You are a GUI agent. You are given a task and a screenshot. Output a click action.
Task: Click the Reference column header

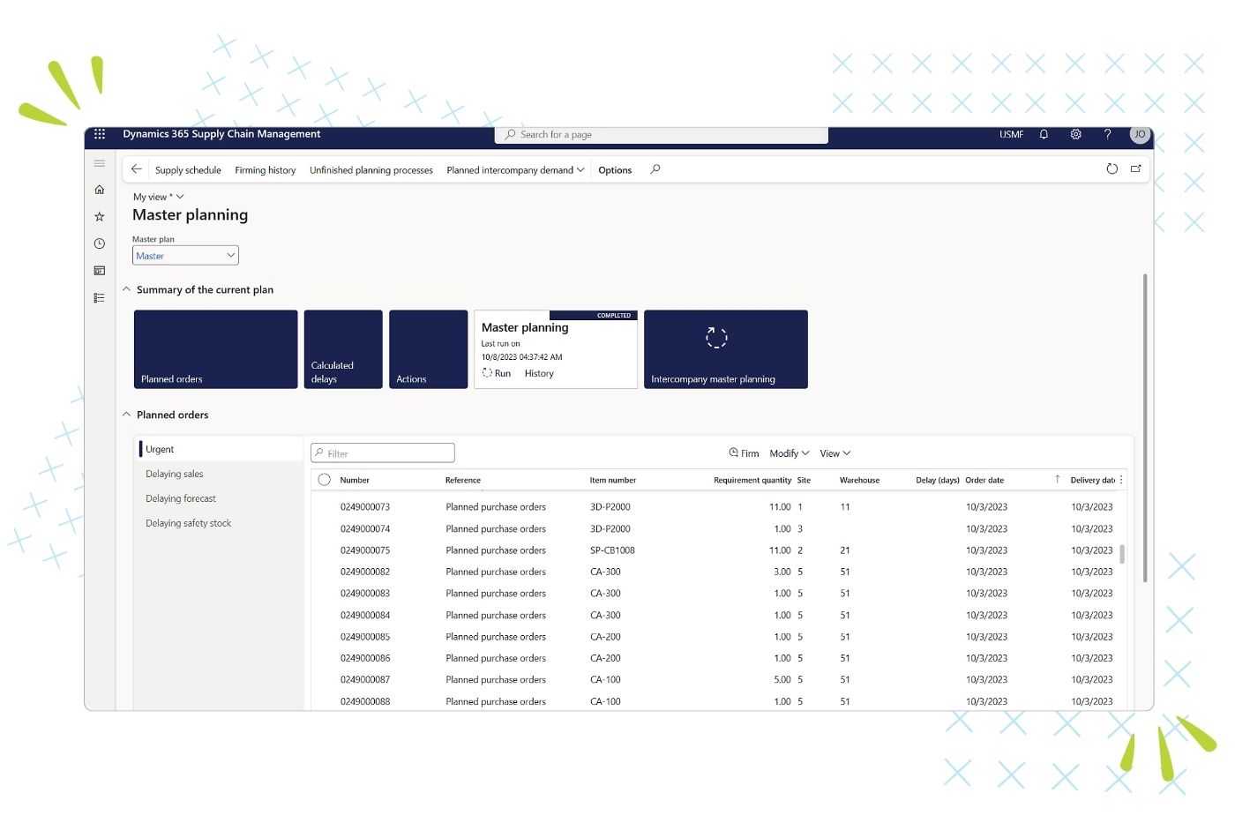click(463, 480)
